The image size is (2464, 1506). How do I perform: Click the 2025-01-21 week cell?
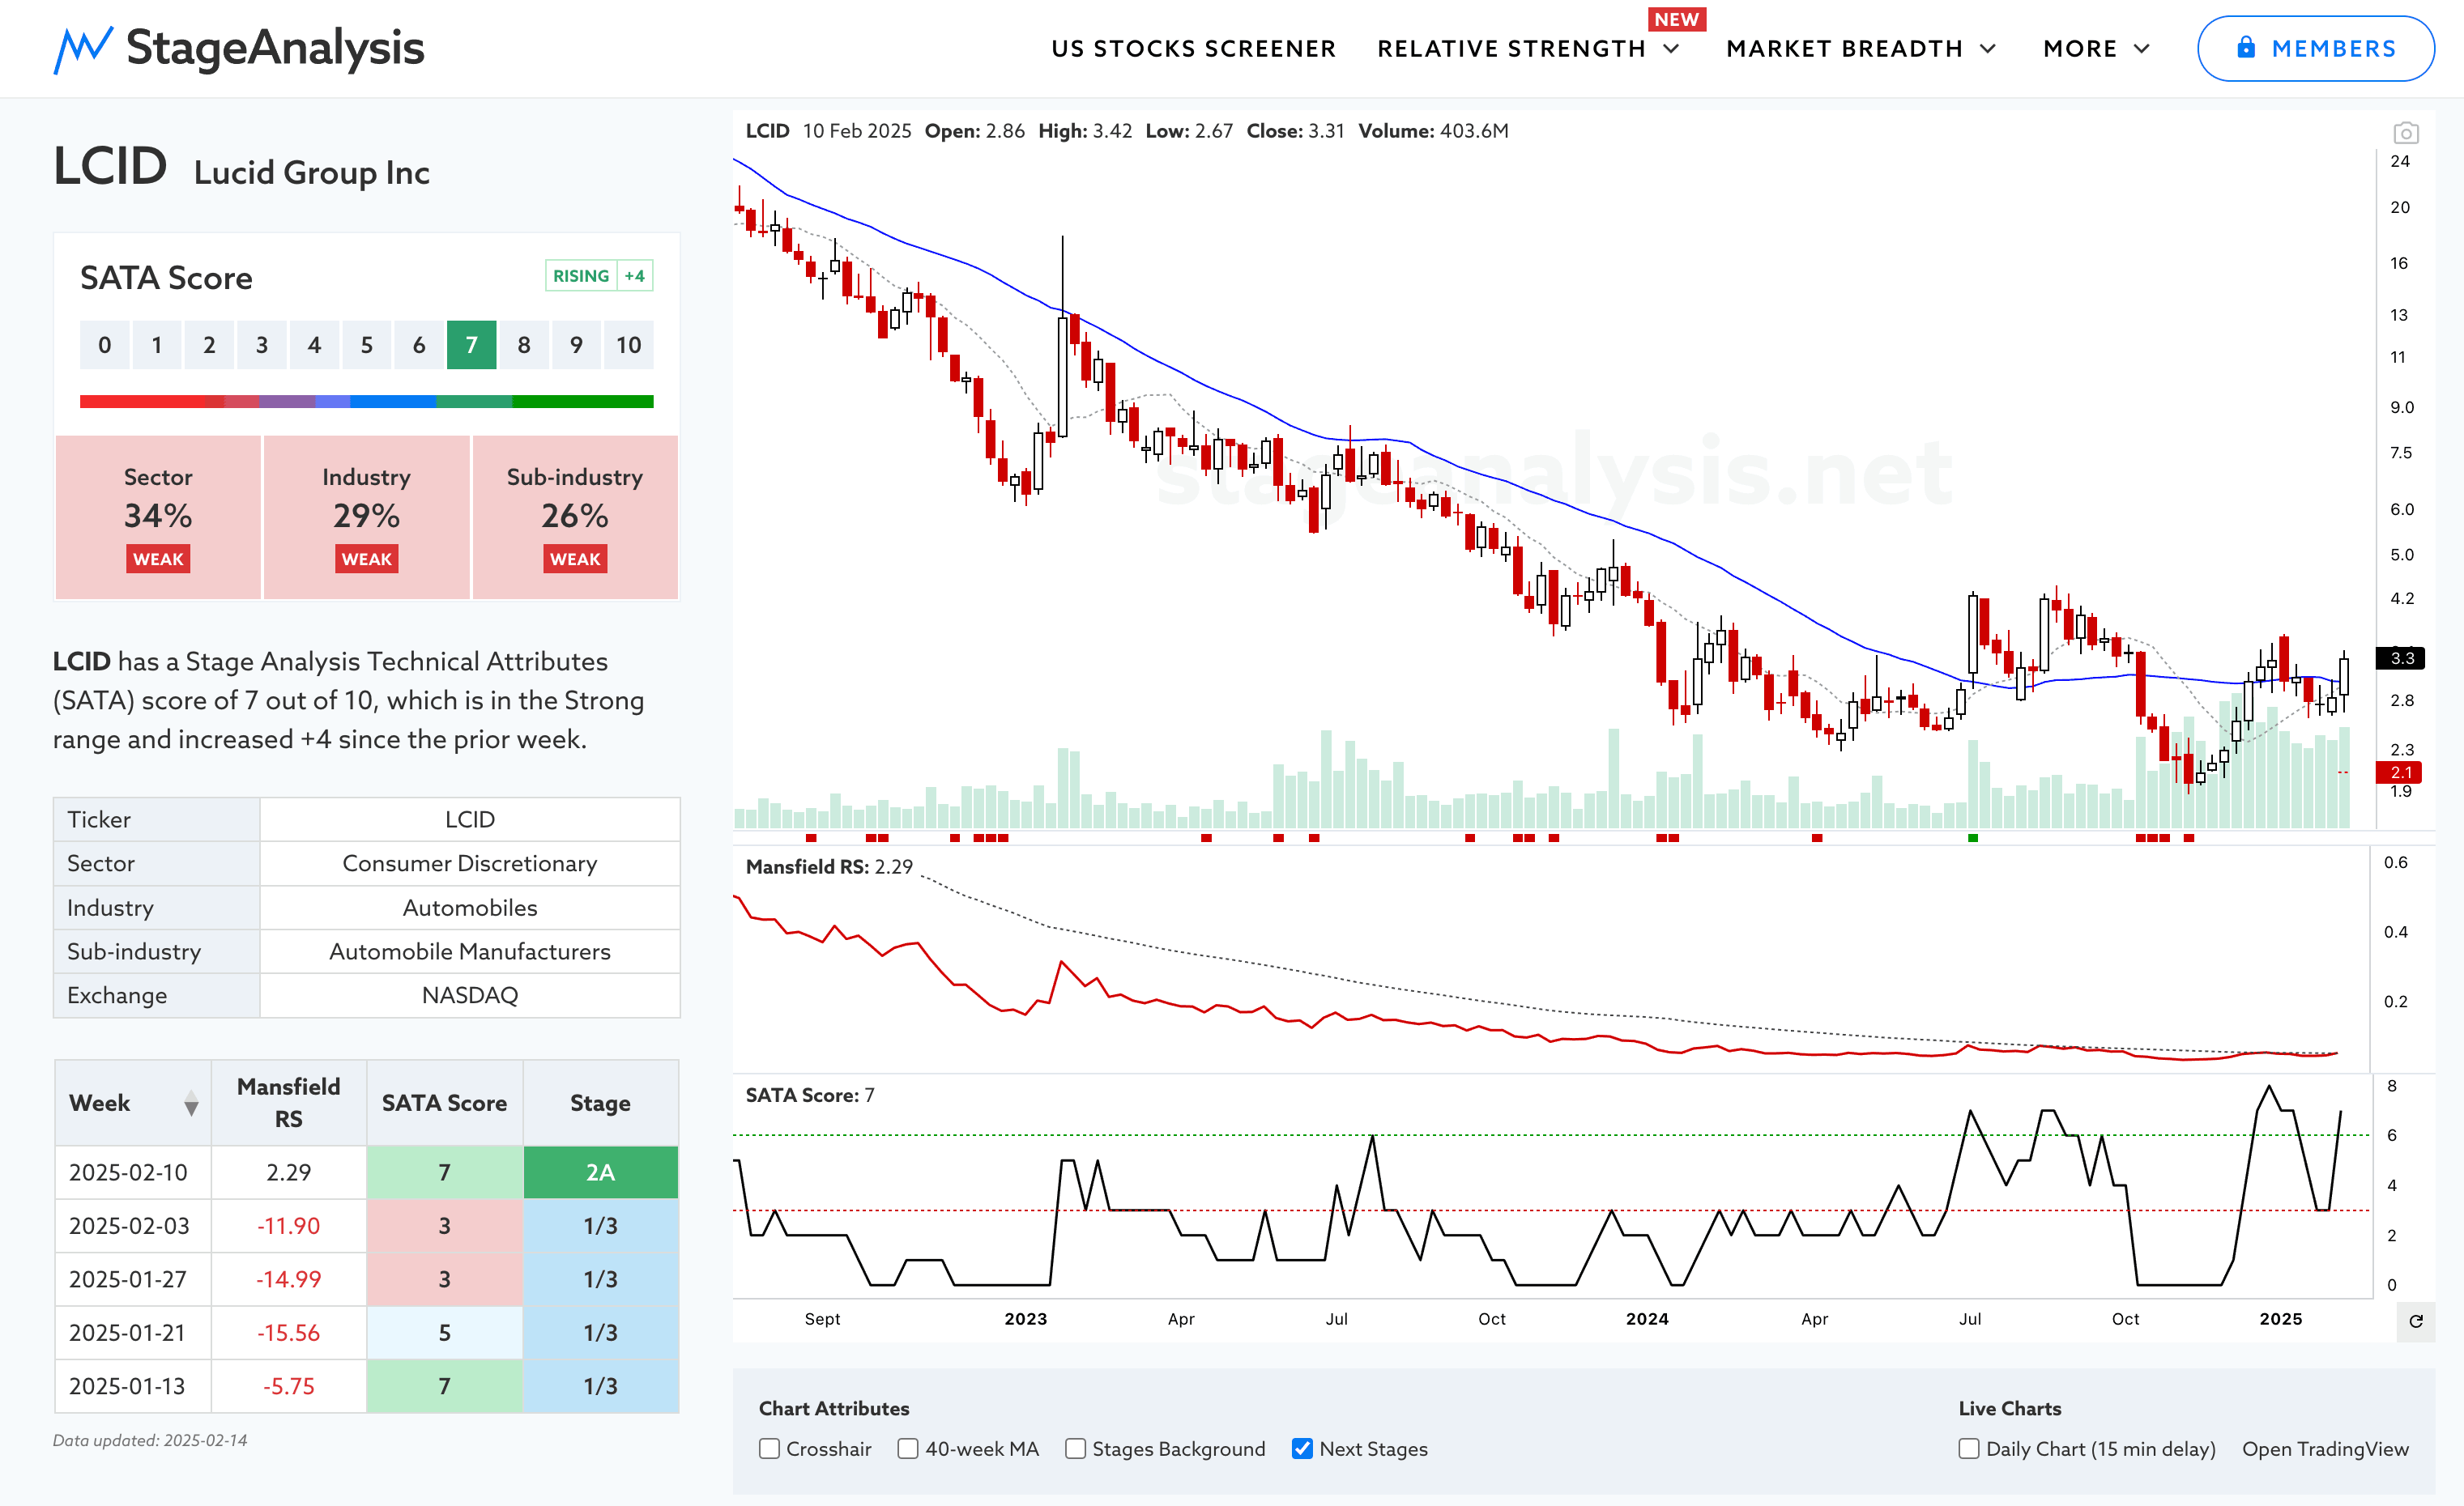tap(133, 1333)
